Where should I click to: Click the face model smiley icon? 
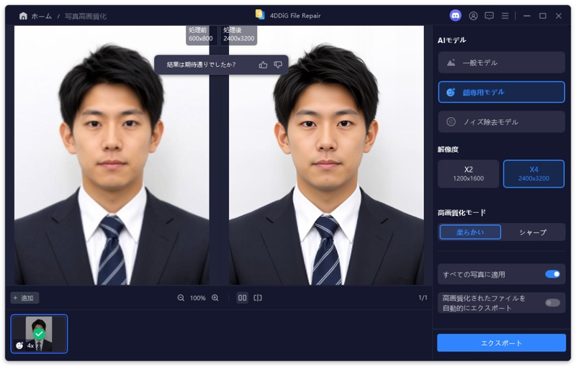(451, 92)
